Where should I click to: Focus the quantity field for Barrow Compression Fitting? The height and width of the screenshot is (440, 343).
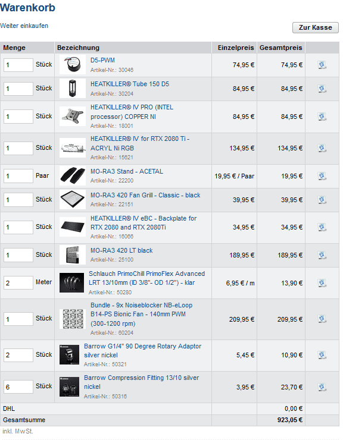tap(18, 387)
